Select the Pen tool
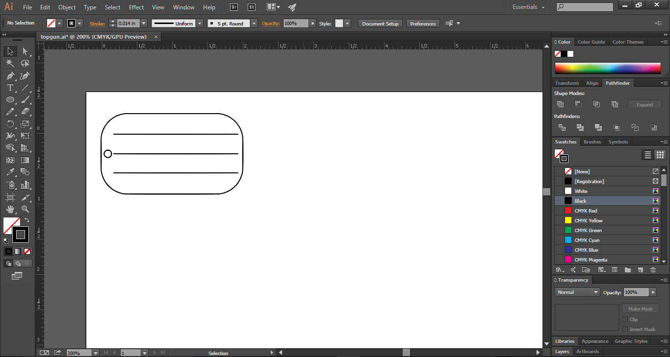 click(x=10, y=75)
